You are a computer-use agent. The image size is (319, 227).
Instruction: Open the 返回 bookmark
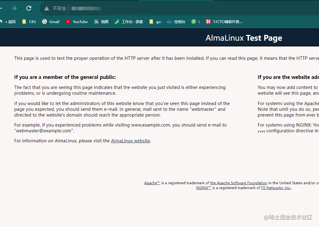click(x=8, y=22)
